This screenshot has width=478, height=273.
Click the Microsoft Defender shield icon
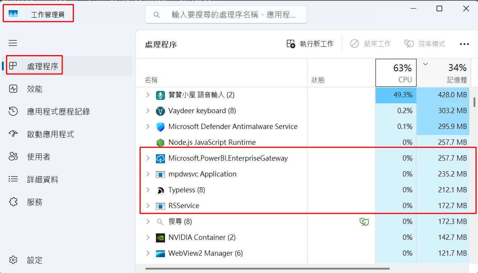pos(160,127)
